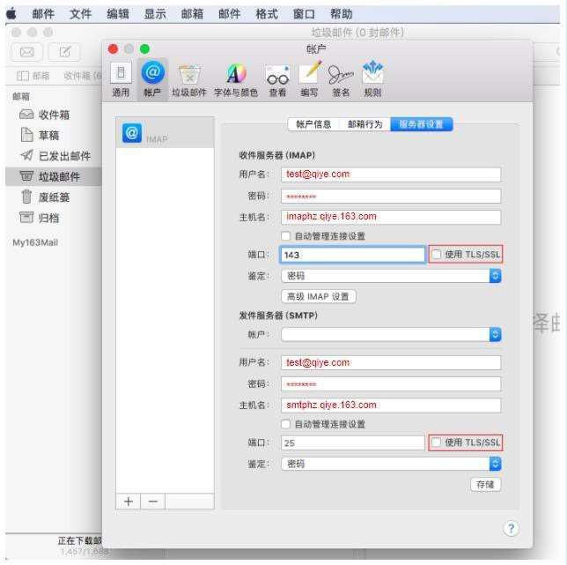Open the Help (帮助) menu

pos(341,14)
